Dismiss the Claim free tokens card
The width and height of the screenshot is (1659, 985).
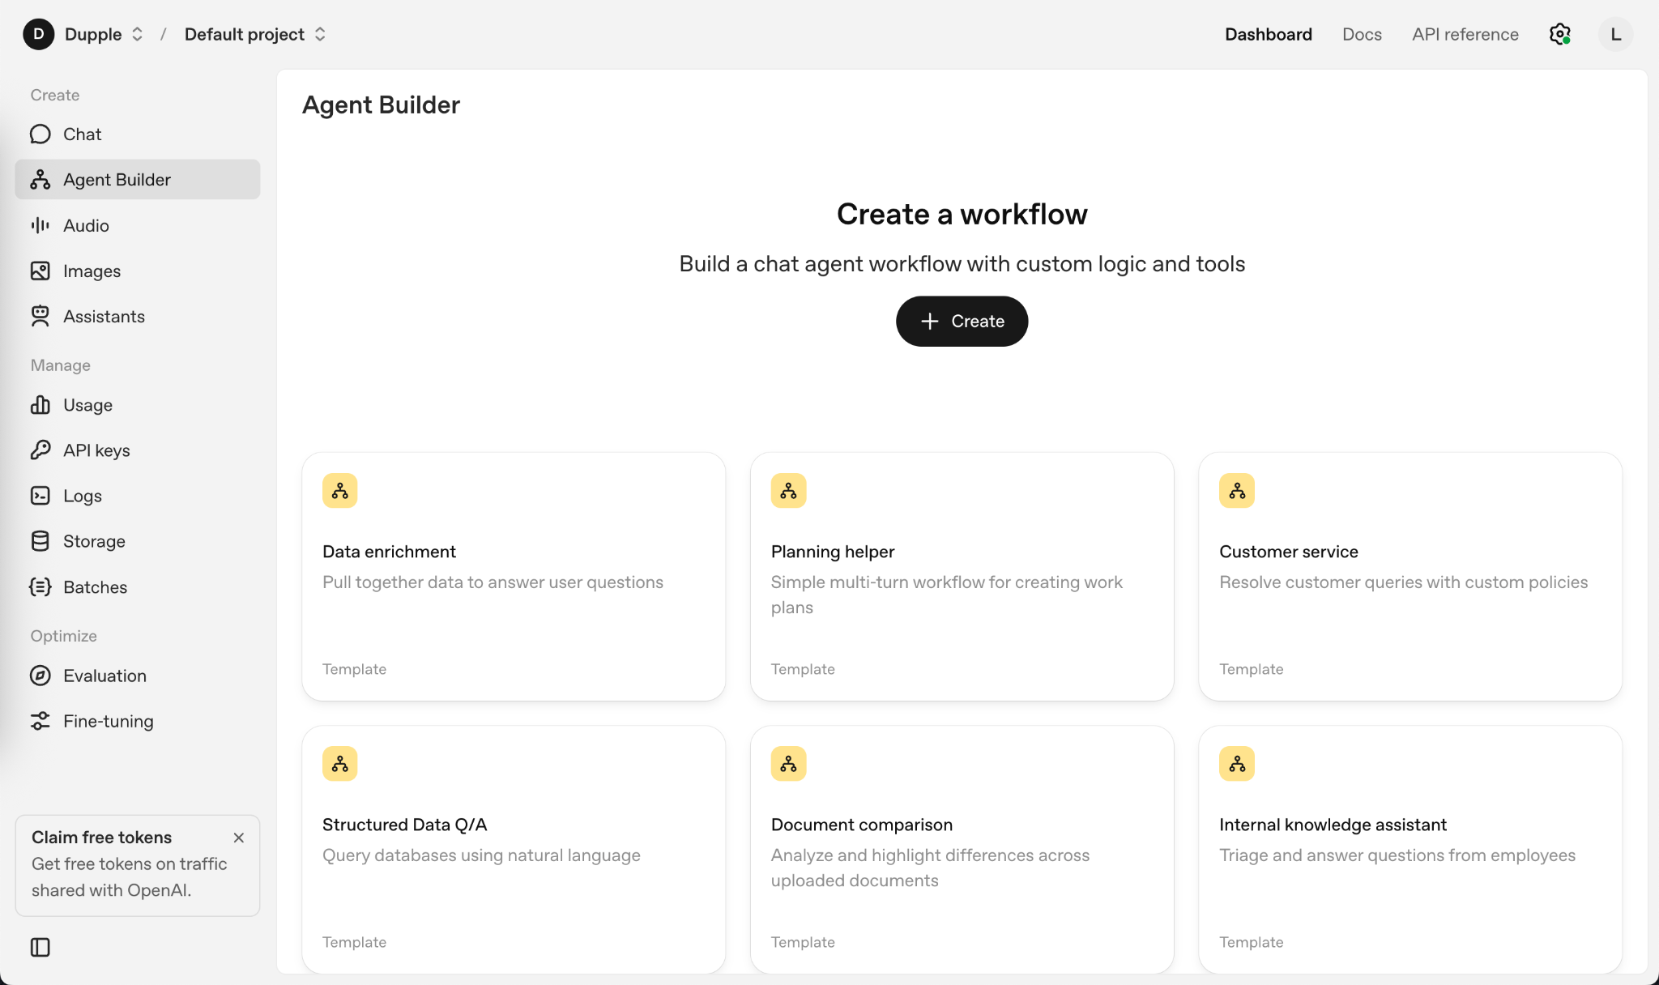click(x=238, y=838)
